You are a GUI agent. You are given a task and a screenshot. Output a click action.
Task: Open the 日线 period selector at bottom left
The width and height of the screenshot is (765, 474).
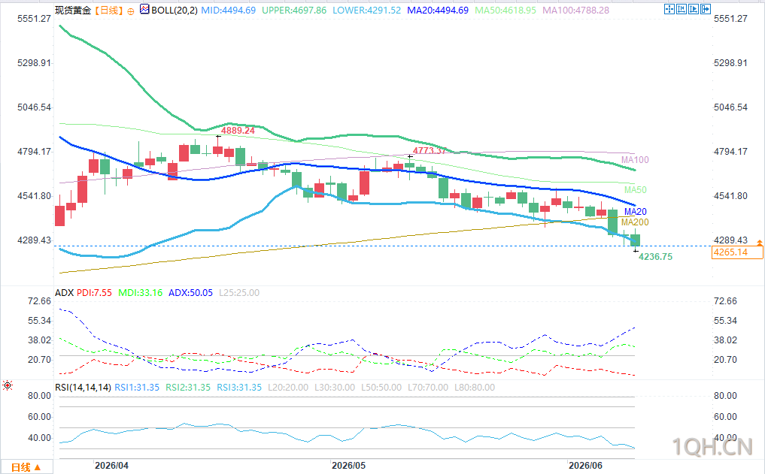pos(26,468)
